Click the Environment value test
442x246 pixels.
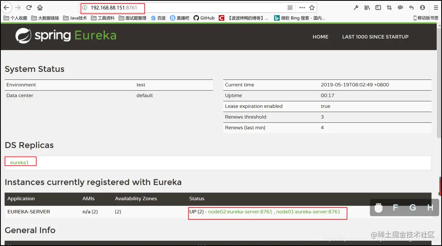[x=141, y=85]
